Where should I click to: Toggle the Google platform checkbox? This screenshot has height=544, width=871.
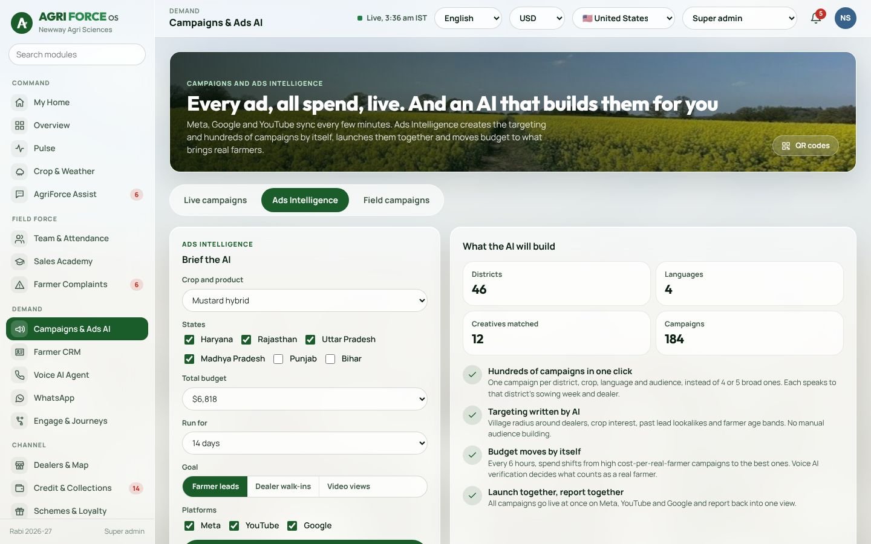(x=292, y=526)
